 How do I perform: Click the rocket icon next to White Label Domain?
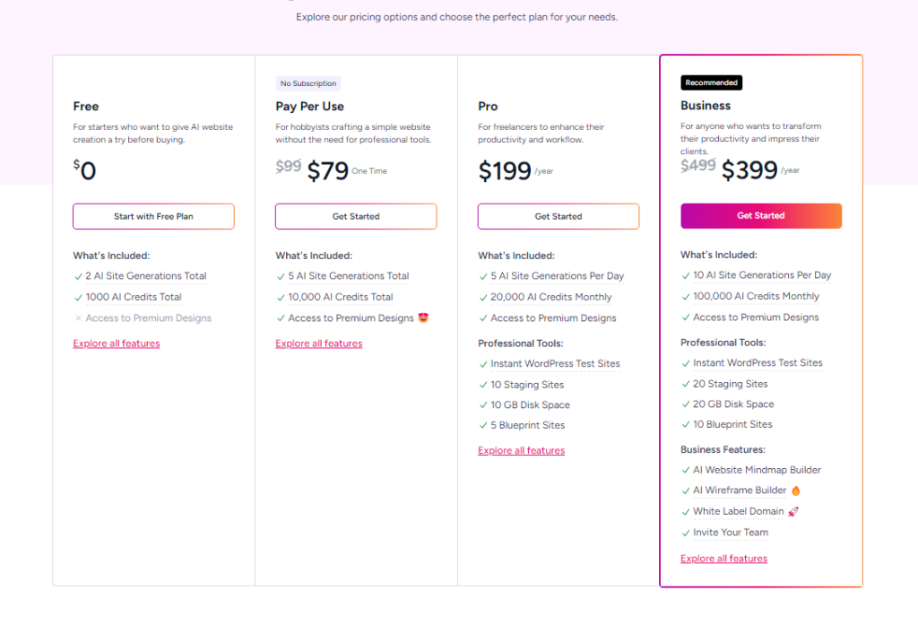click(x=793, y=512)
